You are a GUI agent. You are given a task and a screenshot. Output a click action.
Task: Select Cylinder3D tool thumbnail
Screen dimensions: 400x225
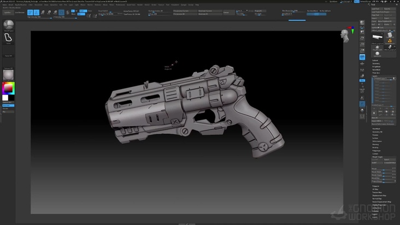tap(390, 35)
